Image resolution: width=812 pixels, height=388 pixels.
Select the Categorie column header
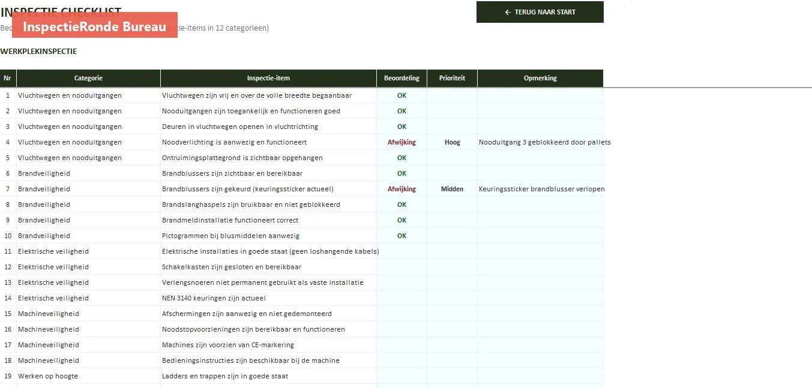click(88, 78)
